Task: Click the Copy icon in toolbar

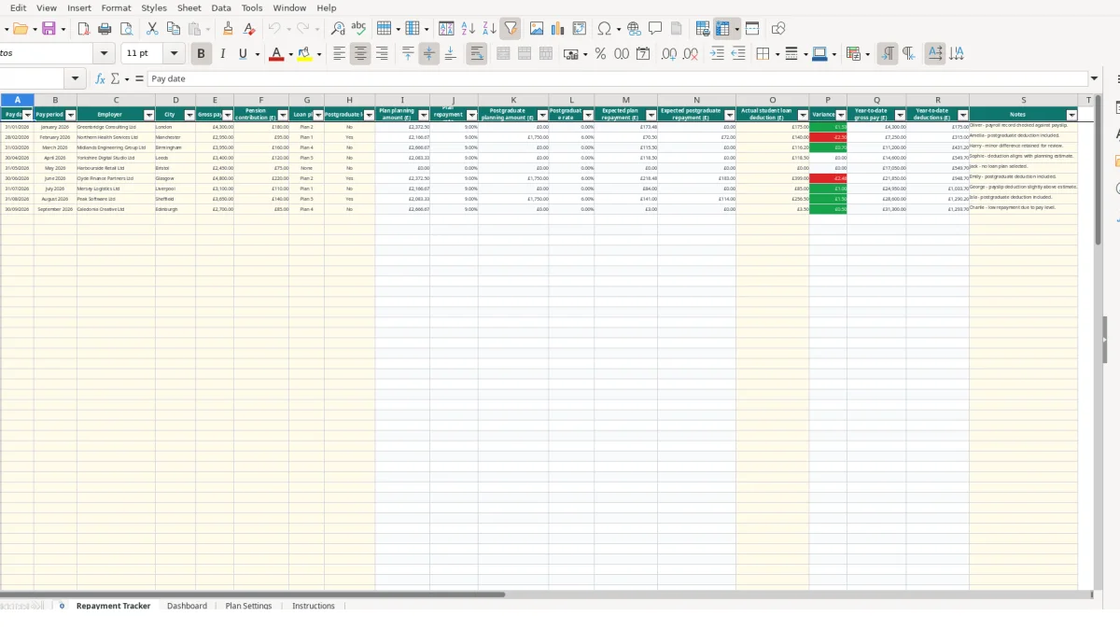Action: click(x=173, y=29)
